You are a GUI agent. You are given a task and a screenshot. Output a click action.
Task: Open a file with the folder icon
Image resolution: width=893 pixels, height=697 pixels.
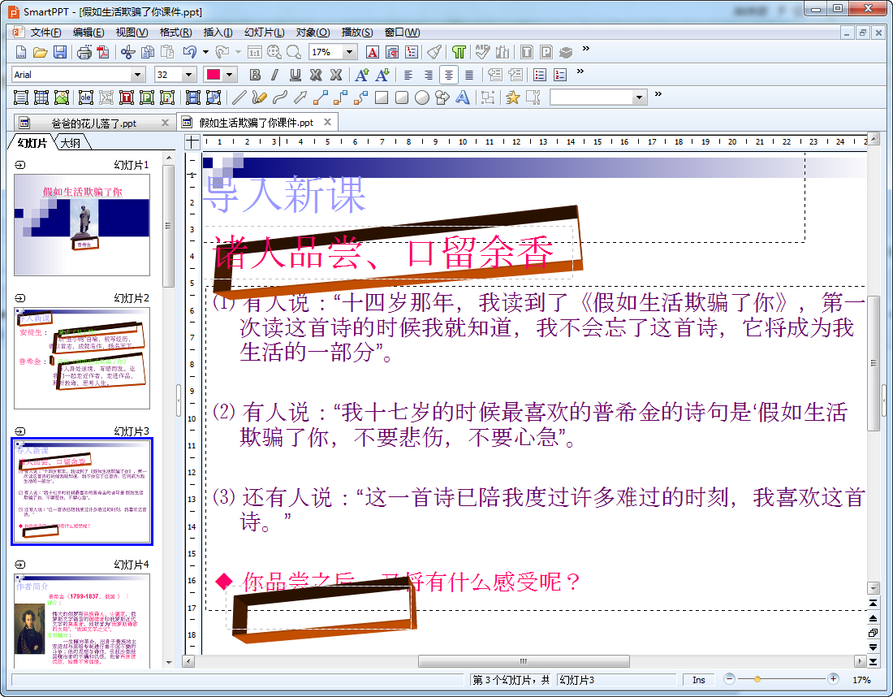point(40,53)
